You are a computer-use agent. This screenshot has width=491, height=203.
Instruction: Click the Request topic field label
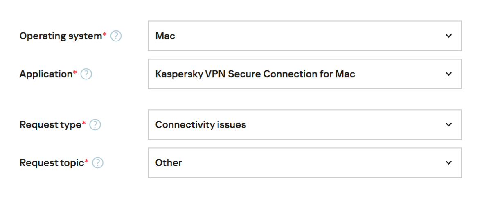pyautogui.click(x=51, y=163)
